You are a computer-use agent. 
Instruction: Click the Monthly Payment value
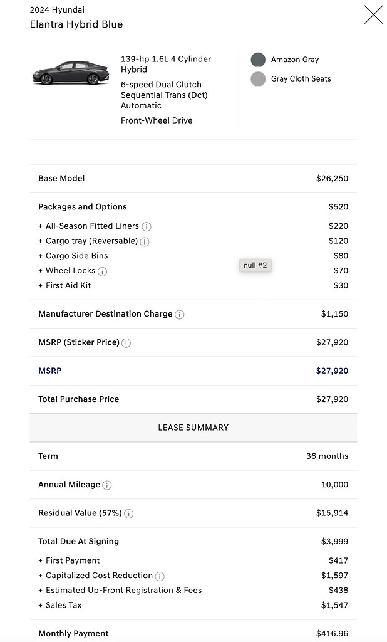pyautogui.click(x=334, y=633)
